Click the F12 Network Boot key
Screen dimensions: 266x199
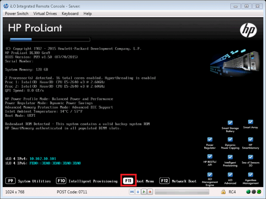[164, 181]
